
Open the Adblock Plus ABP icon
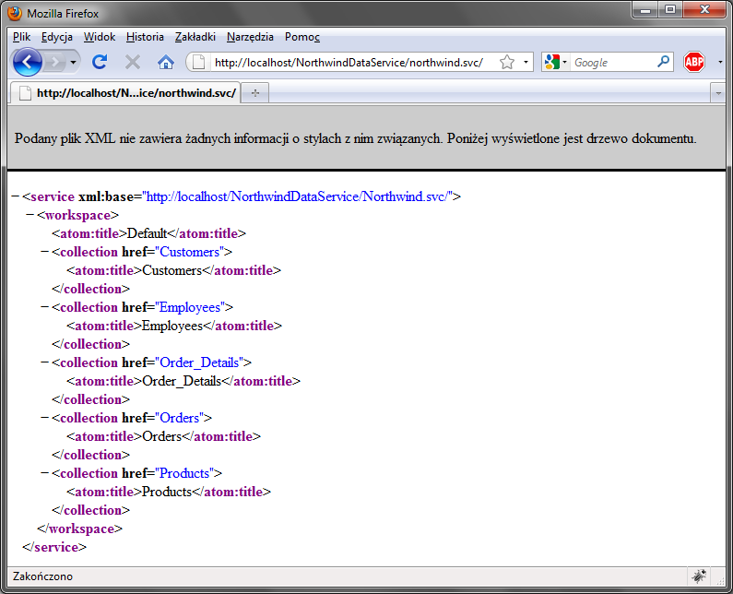click(x=693, y=62)
